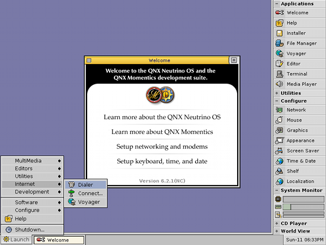Viewport: 326px width, 245px height.
Task: Open the Editor shelf icon
Action: [x=280, y=63]
